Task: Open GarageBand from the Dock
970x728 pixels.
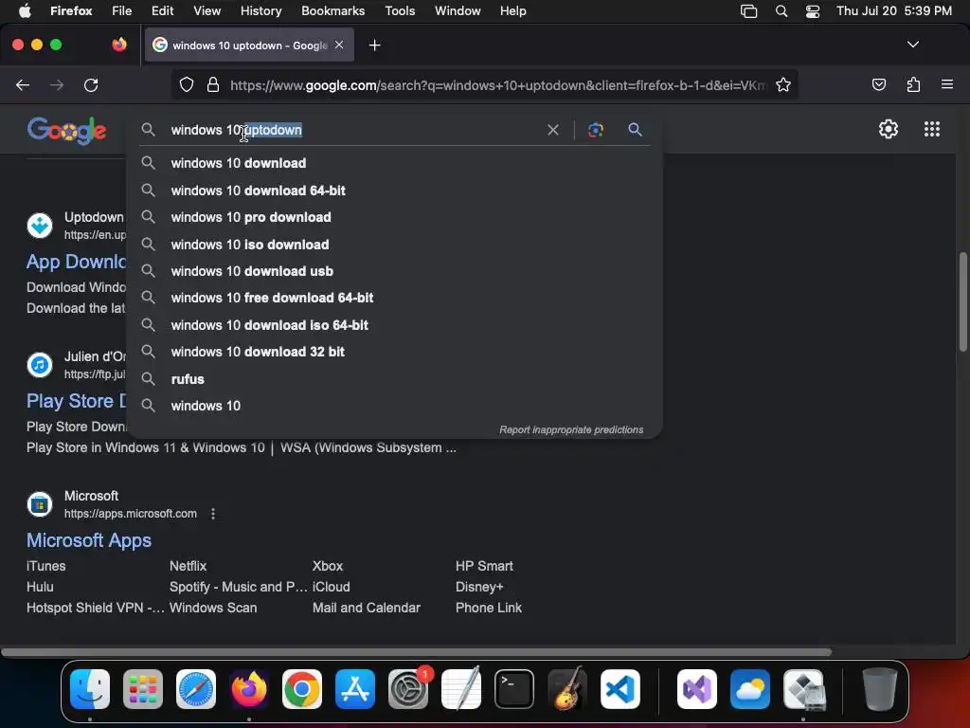Action: [566, 689]
